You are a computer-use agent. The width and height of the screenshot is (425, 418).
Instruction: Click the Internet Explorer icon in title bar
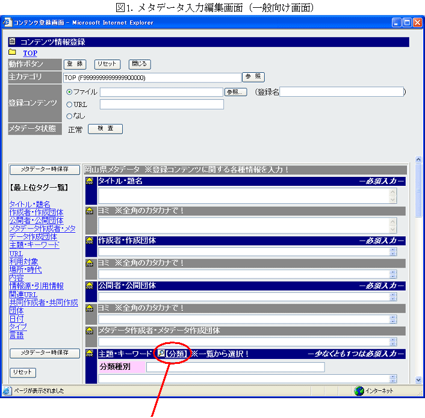8,22
